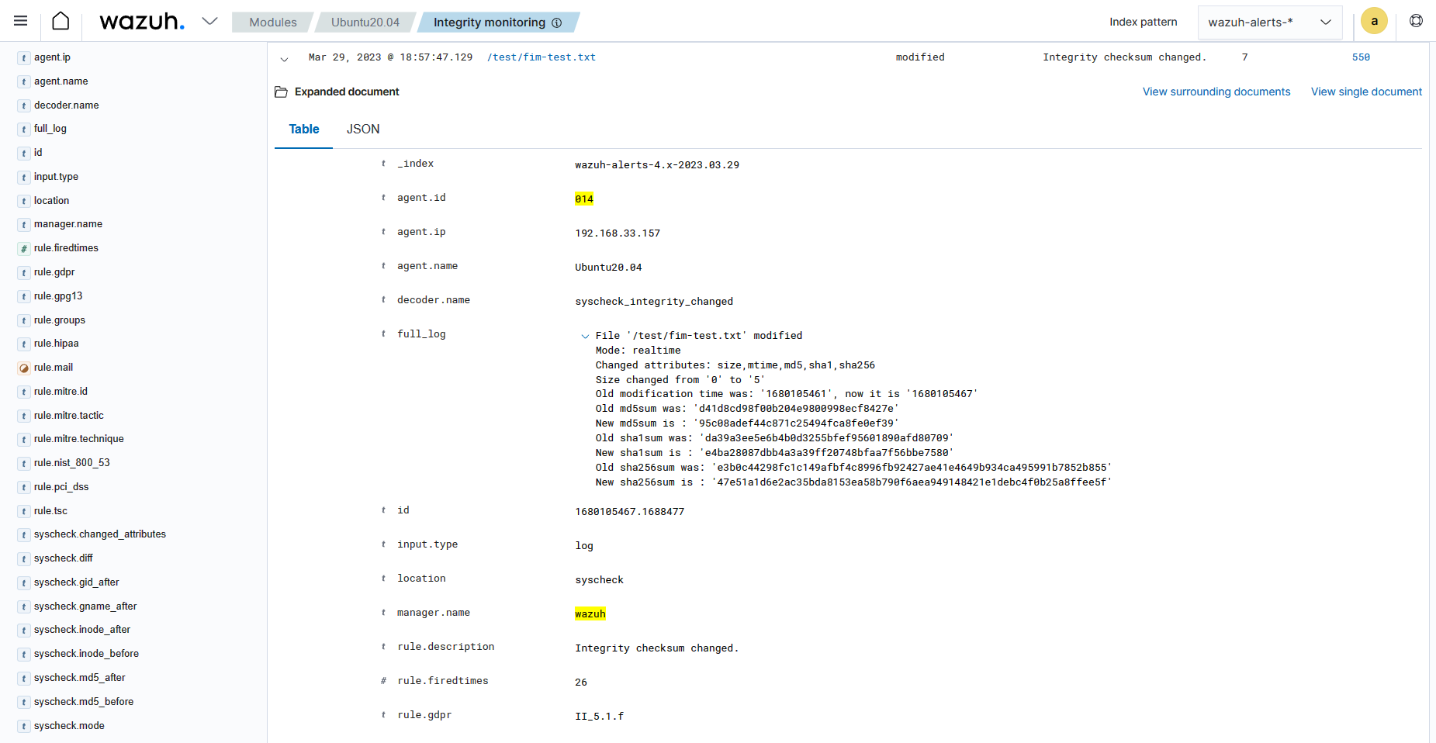The width and height of the screenshot is (1436, 743).
Task: Open the wazuh-alerts-* index pattern dropdown
Action: point(1270,22)
